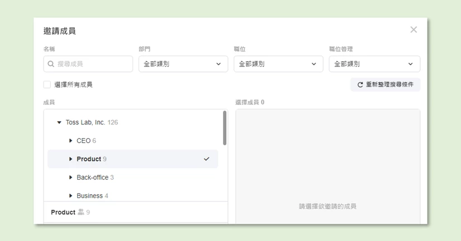Open the 職位 dropdown
This screenshot has width=461, height=241.
(278, 64)
